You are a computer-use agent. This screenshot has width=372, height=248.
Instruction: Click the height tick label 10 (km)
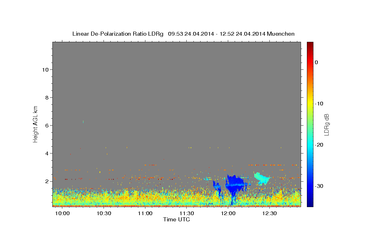coord(46,70)
